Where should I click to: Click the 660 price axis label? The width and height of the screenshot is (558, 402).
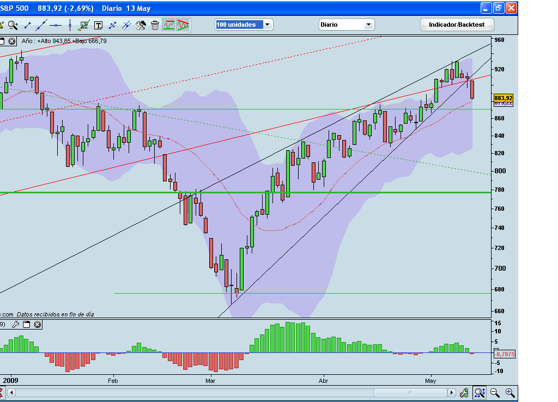[499, 311]
